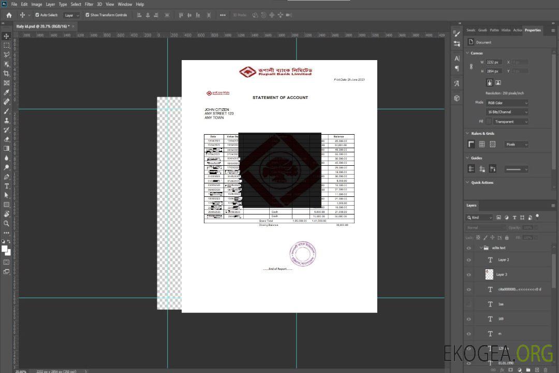Click the link width and height chain icon
Screen dimensions: 559x373
coord(471,67)
